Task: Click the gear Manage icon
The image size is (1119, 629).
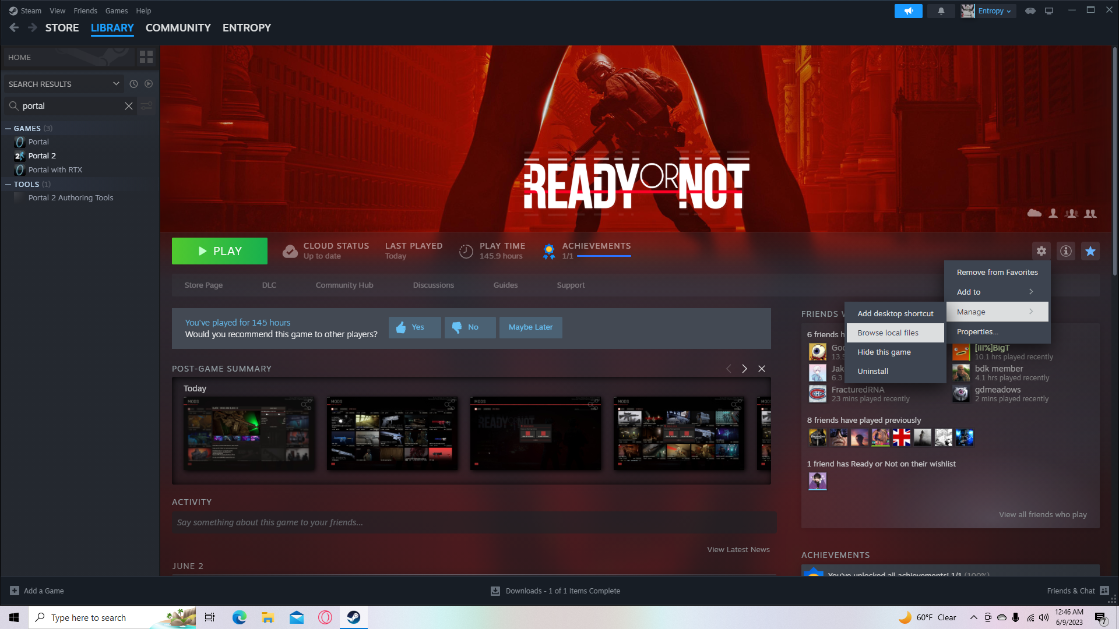Action: pyautogui.click(x=1041, y=251)
